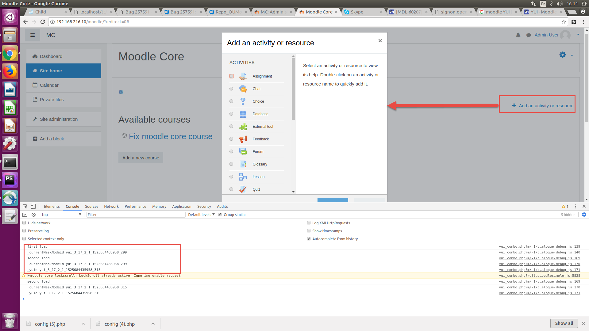This screenshot has height=331, width=589.
Task: Enable Show timestamps checkbox
Action: (309, 231)
